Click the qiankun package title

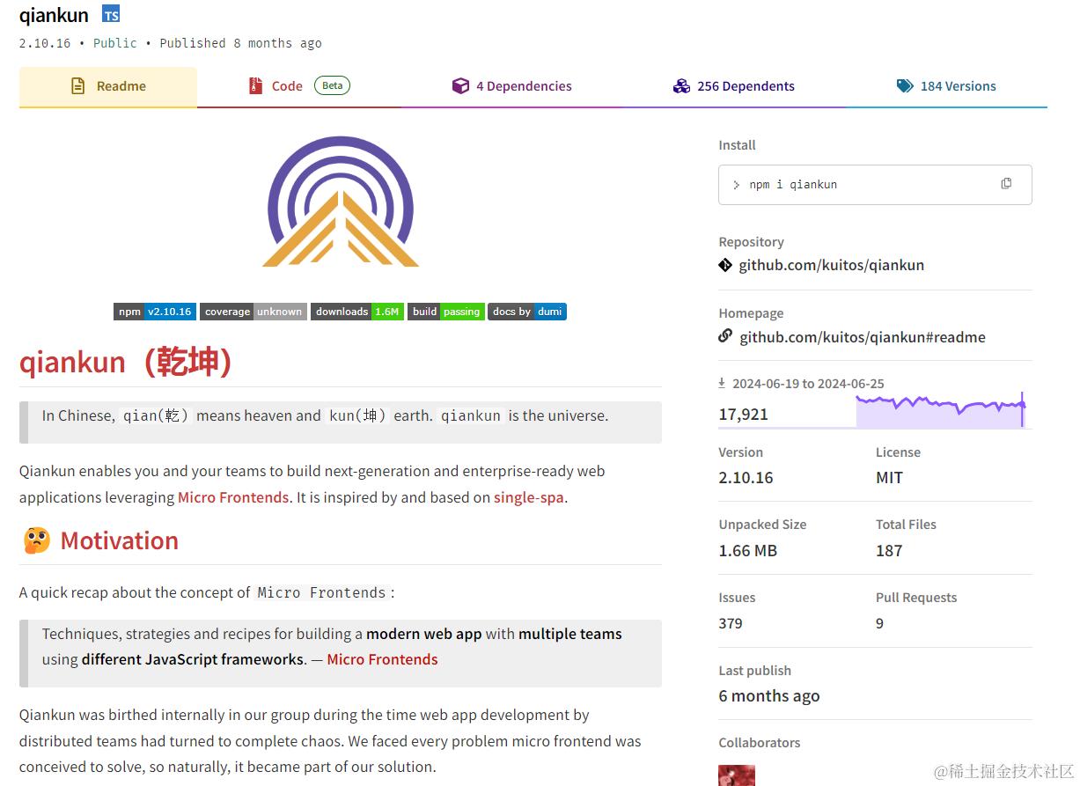tap(54, 15)
